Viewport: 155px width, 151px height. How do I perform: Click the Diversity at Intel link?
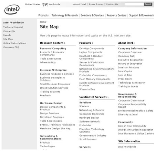[x=128, y=115]
